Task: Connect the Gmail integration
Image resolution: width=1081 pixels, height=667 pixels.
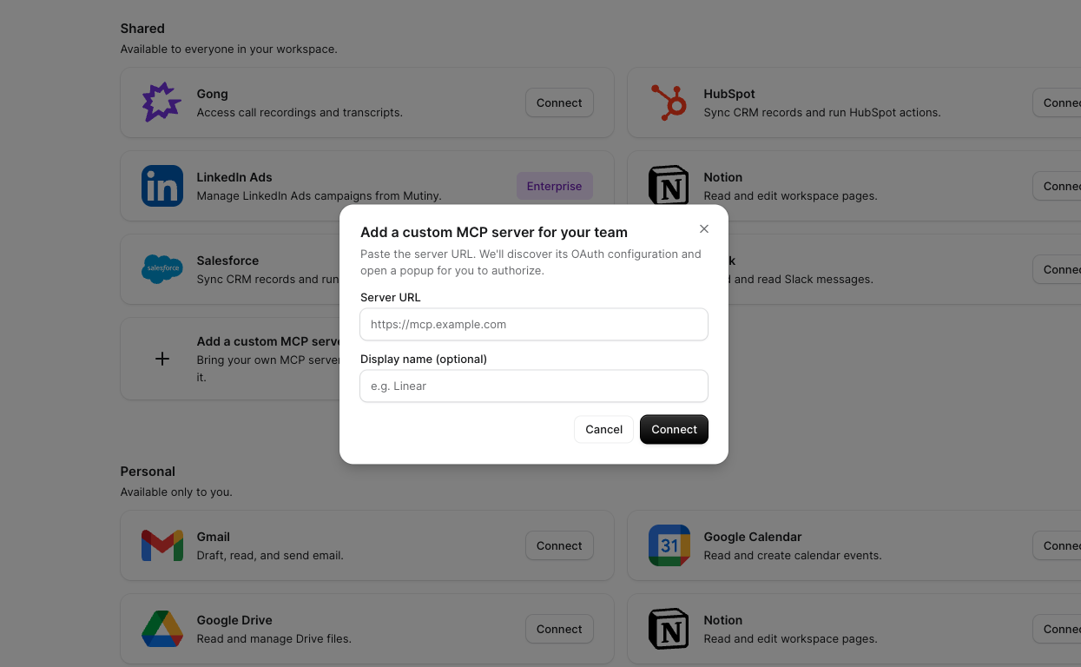Action: [559, 545]
